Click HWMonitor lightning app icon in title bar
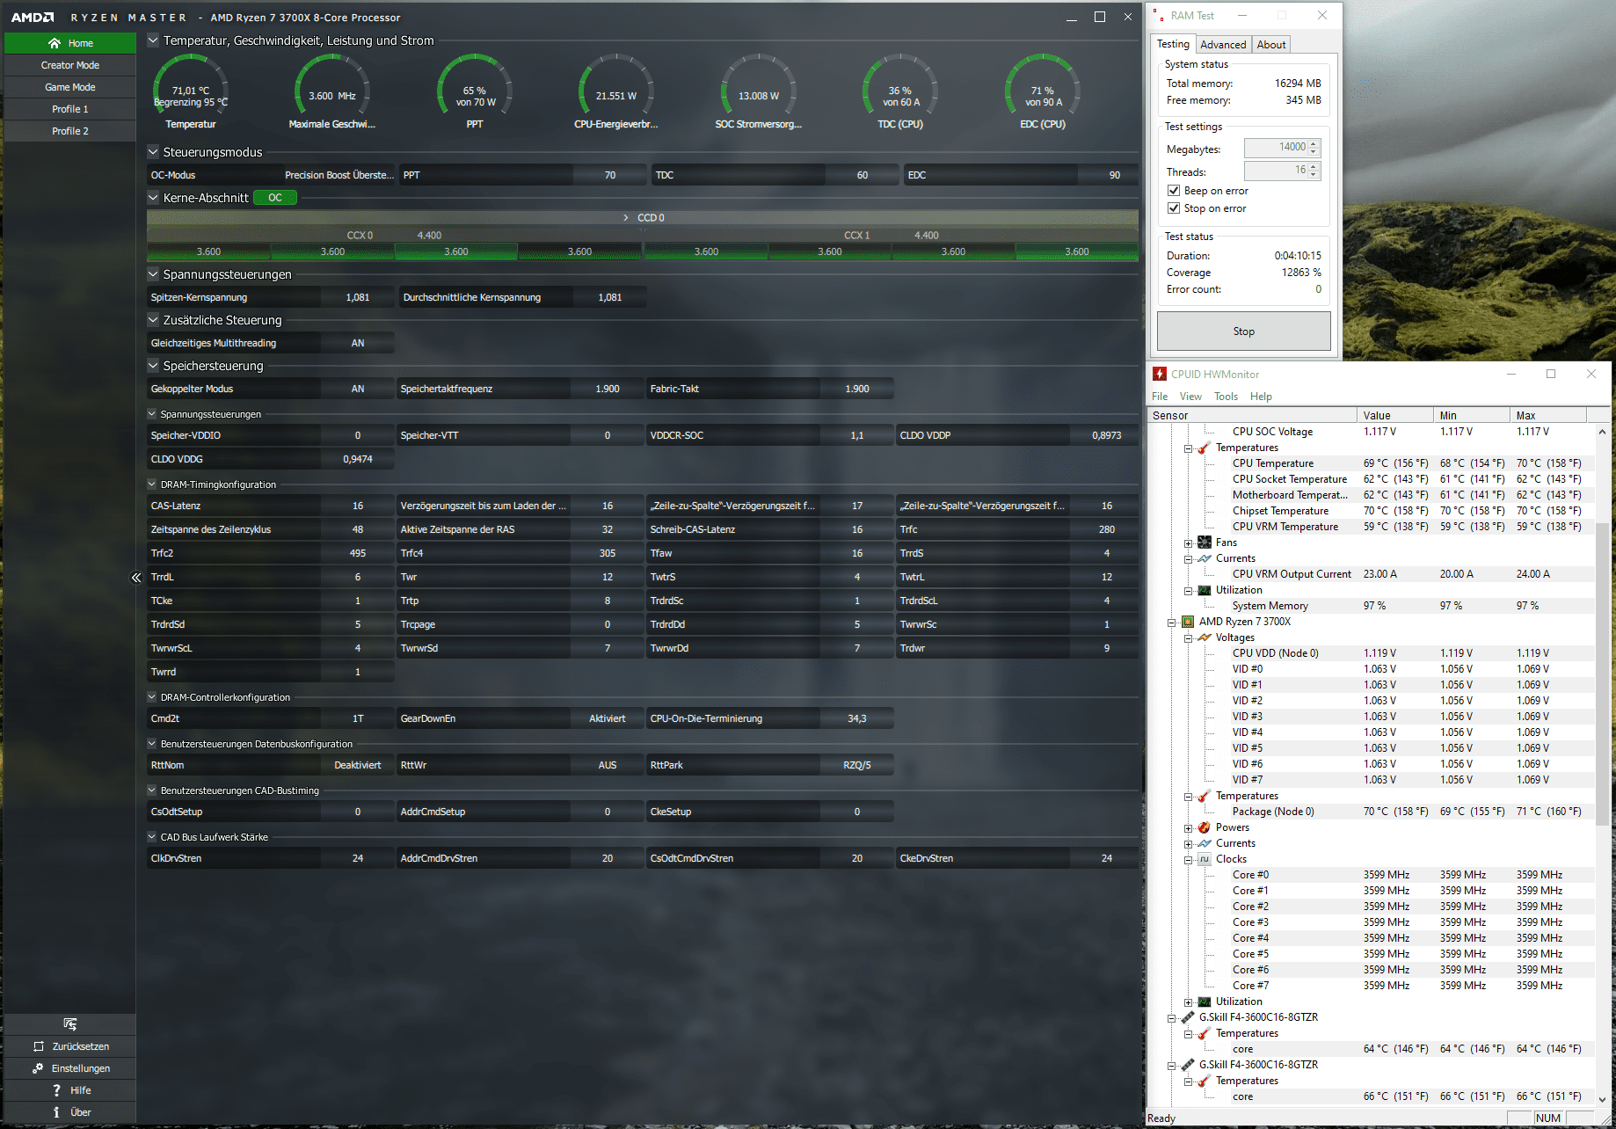Viewport: 1616px width, 1129px height. [1160, 374]
